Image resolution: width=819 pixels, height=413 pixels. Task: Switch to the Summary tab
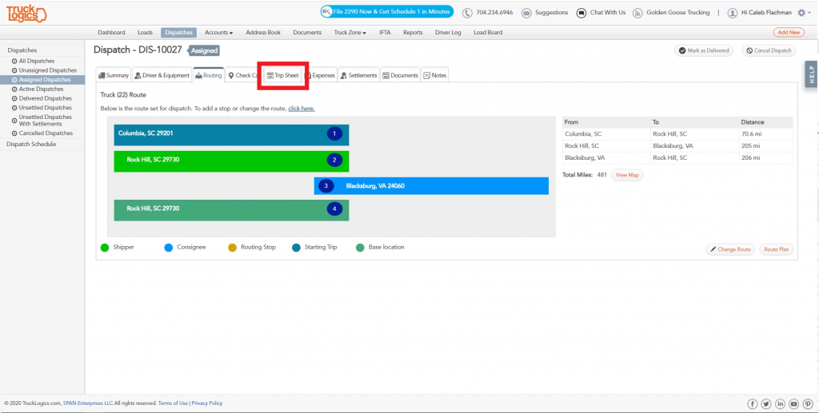click(114, 75)
